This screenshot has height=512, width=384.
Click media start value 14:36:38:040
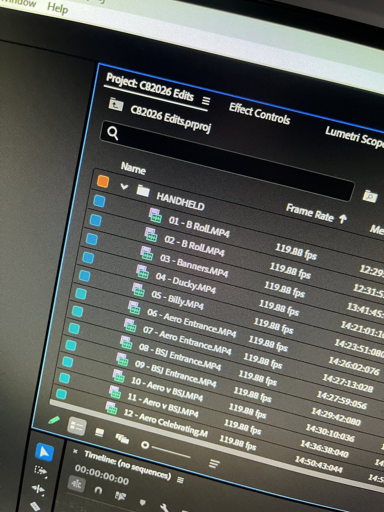325,449
